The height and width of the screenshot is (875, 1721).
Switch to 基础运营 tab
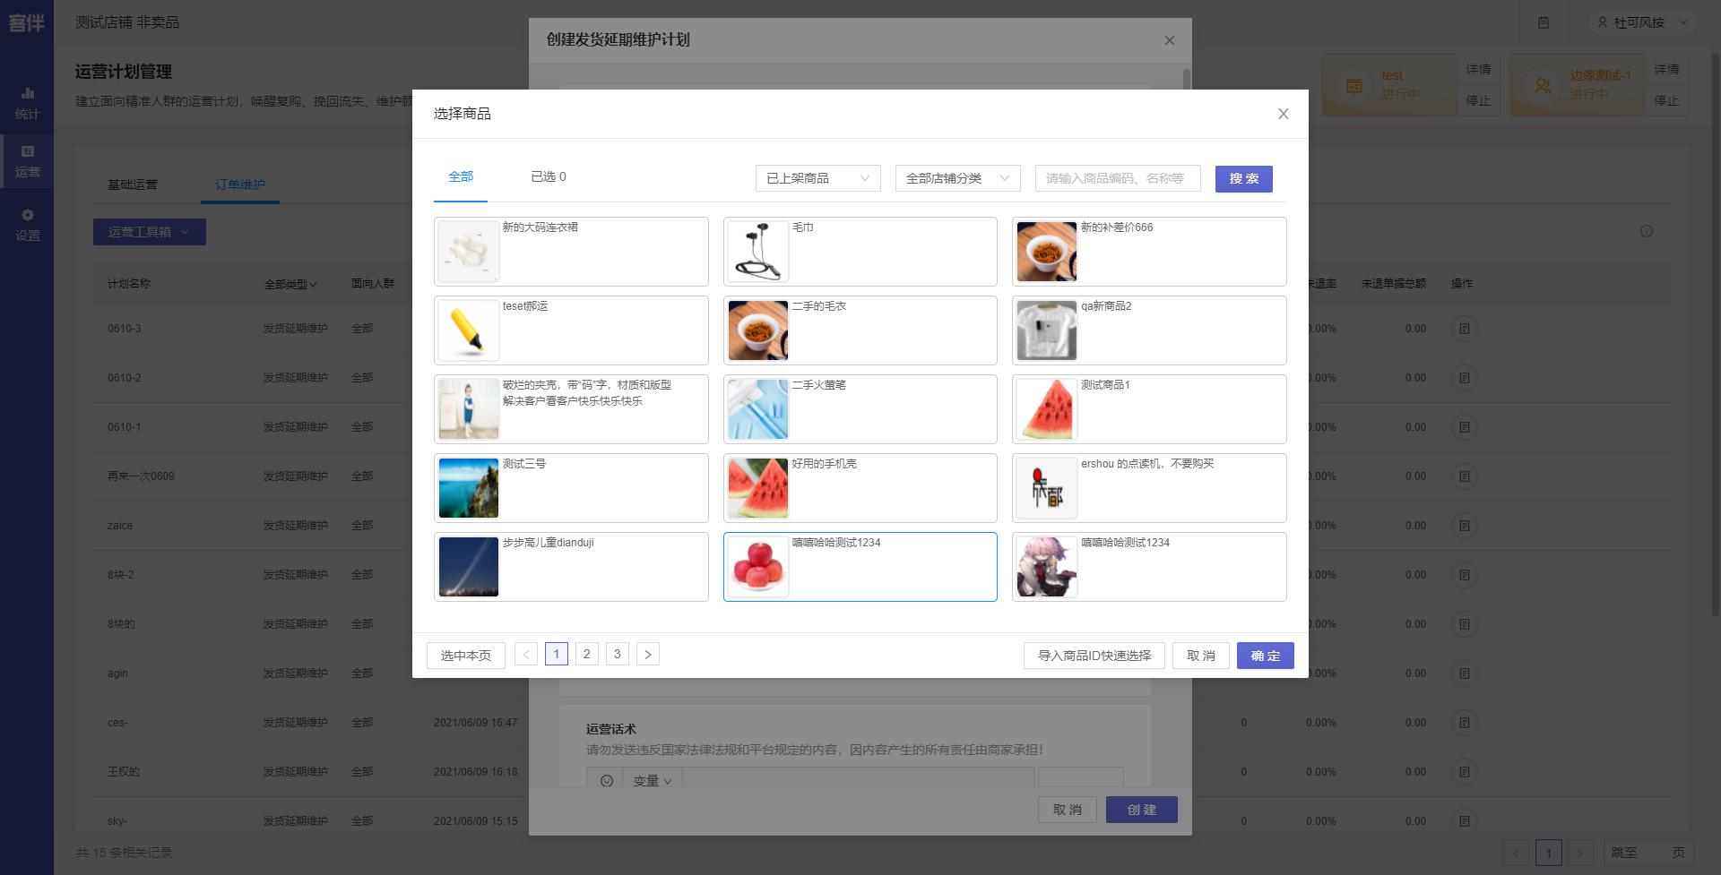click(133, 184)
